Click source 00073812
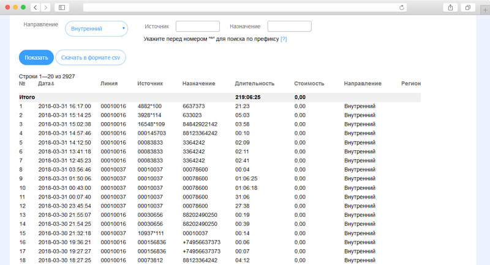 click(150, 261)
